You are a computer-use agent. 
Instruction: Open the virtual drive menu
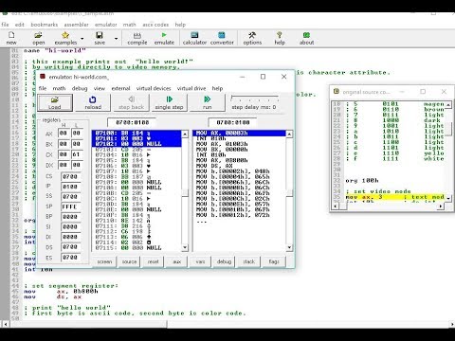click(x=191, y=88)
